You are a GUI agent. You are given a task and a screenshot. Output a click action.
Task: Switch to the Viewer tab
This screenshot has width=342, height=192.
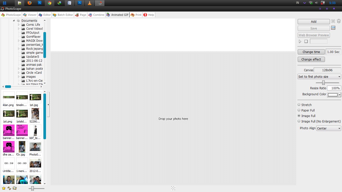pos(30,15)
